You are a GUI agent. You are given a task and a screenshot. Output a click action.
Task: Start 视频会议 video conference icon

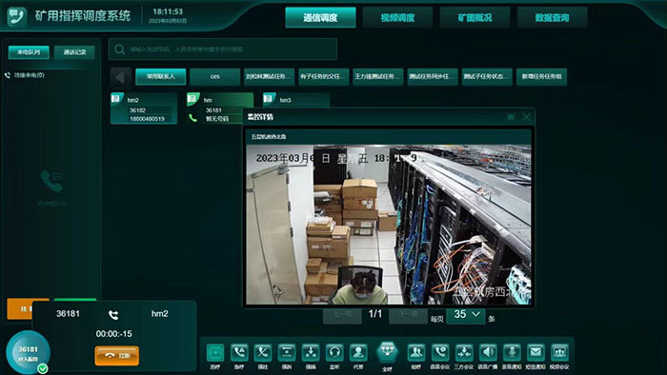559,352
